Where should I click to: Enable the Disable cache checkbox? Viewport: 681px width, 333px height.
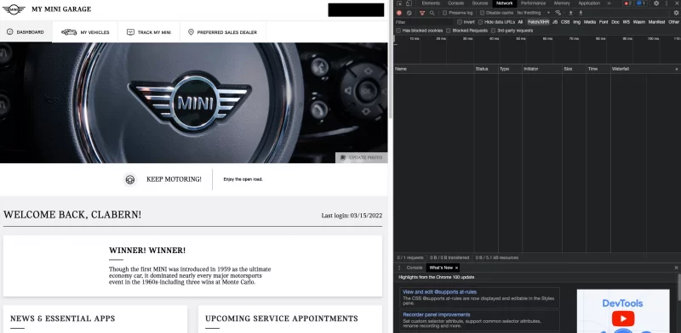482,13
